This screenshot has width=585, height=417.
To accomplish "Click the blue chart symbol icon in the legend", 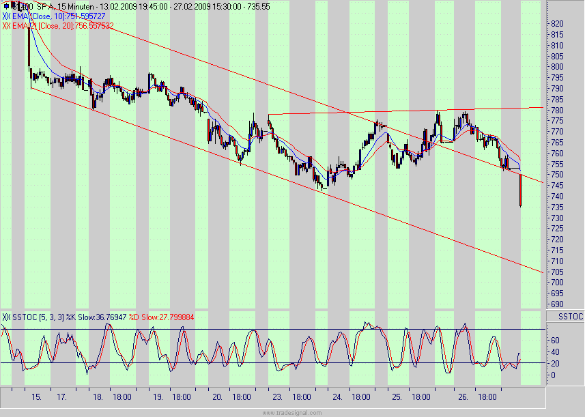I will (6, 5).
